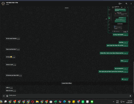This screenshot has height=104, width=134.
Task: Open white A app icon in taskbar
Action: tap(87, 102)
